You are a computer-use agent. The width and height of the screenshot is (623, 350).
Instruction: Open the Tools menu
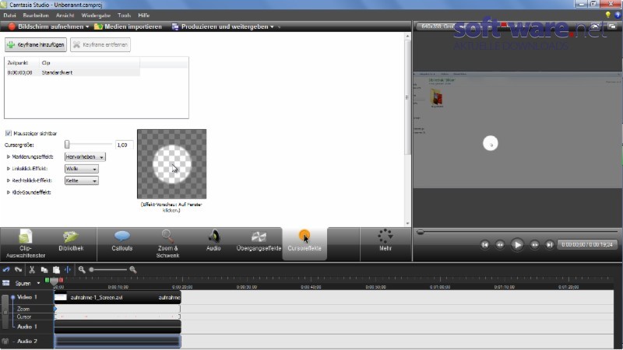(124, 16)
